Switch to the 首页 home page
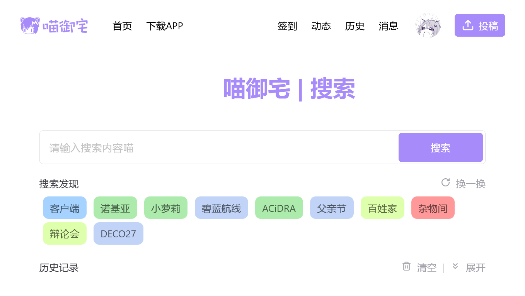 (x=122, y=26)
